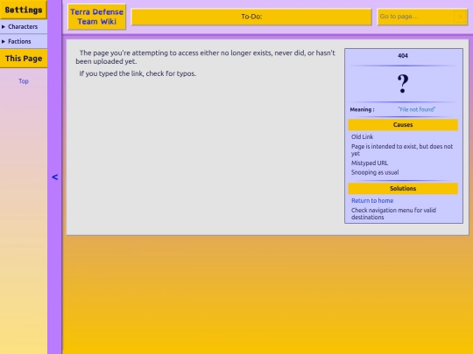Viewport: 473px width, 354px height.
Task: Click the 404 infobox title
Action: click(x=403, y=56)
